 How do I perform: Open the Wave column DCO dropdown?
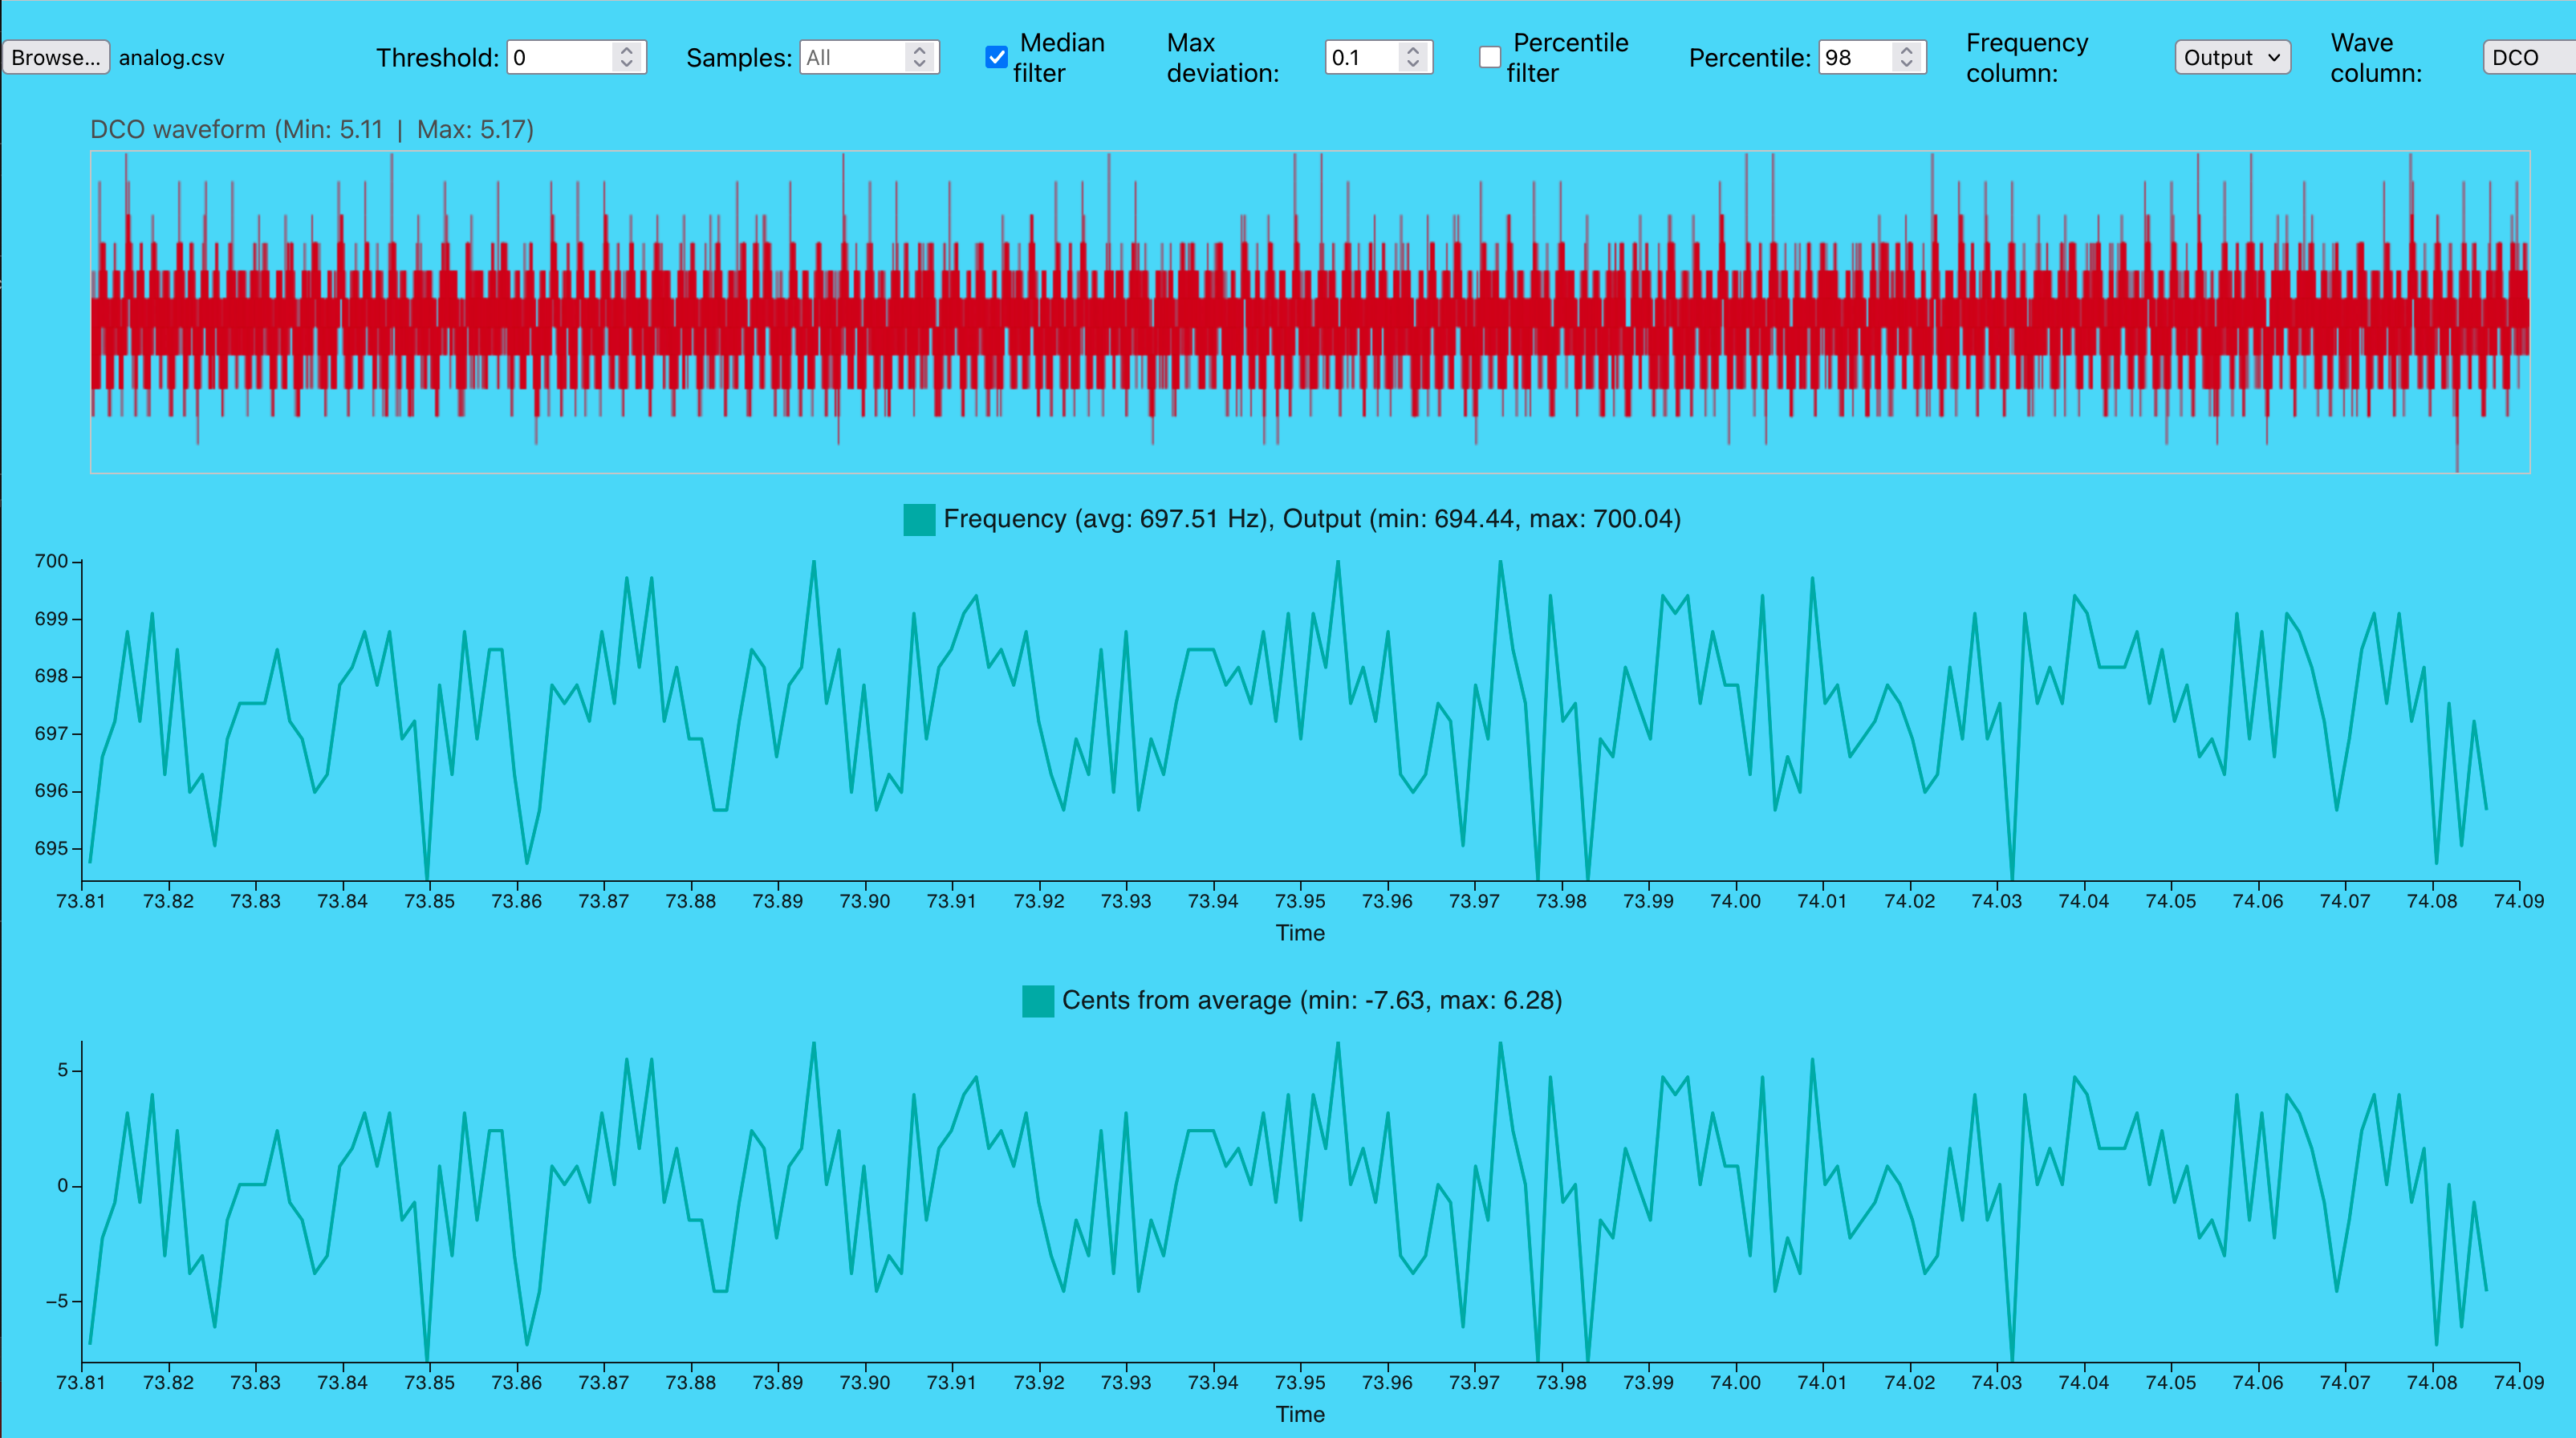click(2525, 58)
